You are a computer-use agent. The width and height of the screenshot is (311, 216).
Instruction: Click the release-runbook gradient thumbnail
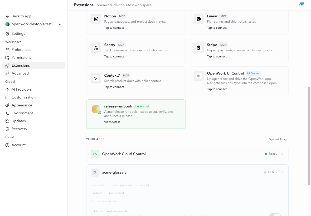(x=96, y=109)
